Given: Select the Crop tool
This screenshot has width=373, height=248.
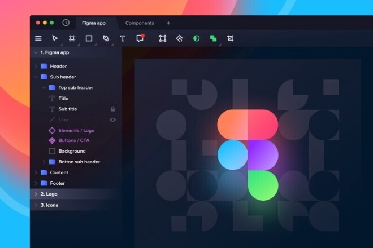Looking at the screenshot, I should (230, 38).
